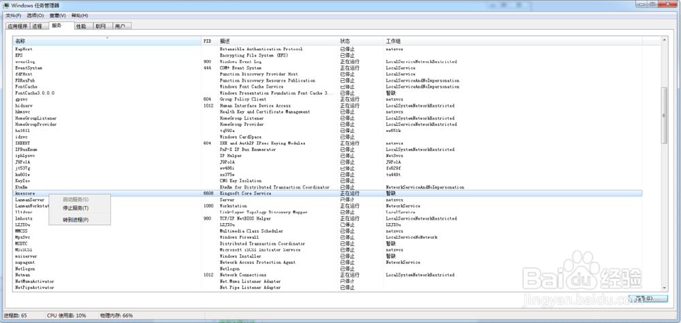Screen dimensions: 681x323
Task: Sort by the 描述 column header
Action: pos(278,41)
